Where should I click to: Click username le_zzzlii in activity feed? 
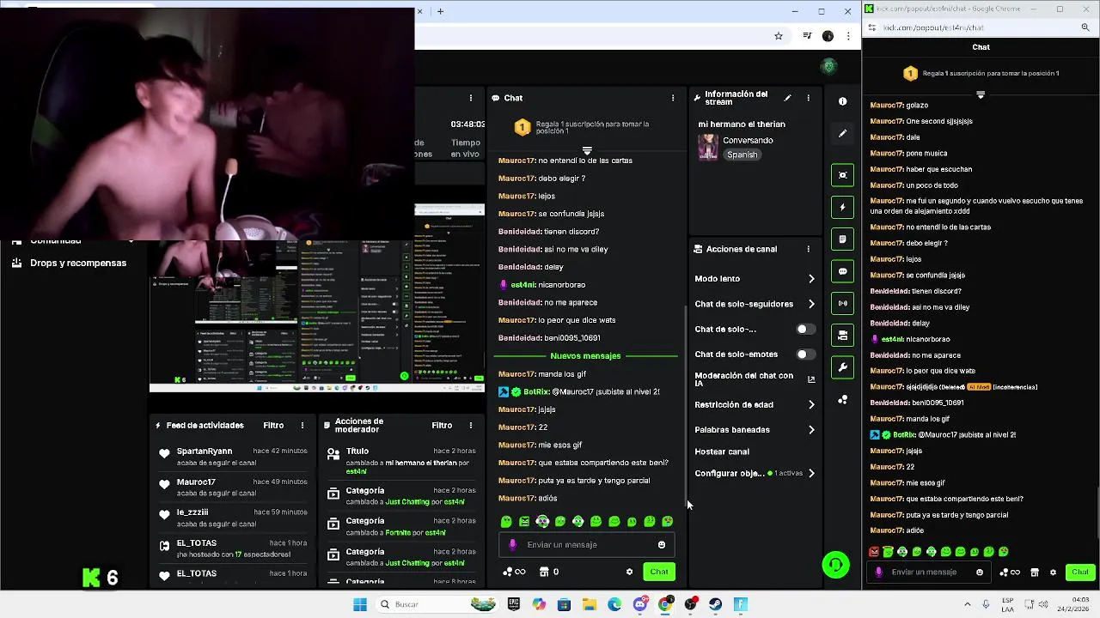coord(192,512)
